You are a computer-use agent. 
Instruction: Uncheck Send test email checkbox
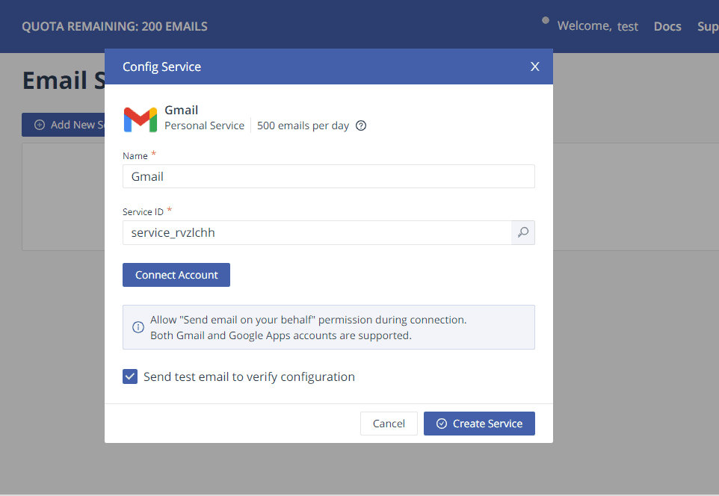130,376
